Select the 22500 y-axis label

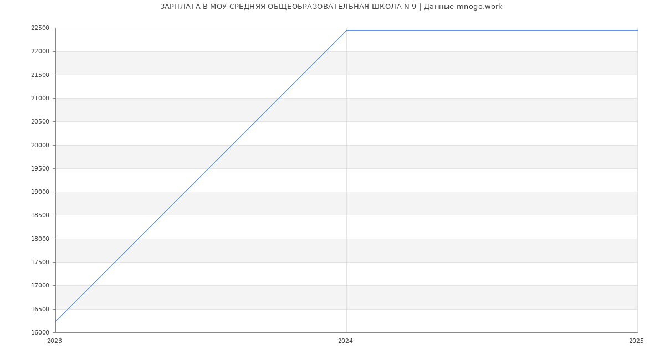click(x=40, y=28)
